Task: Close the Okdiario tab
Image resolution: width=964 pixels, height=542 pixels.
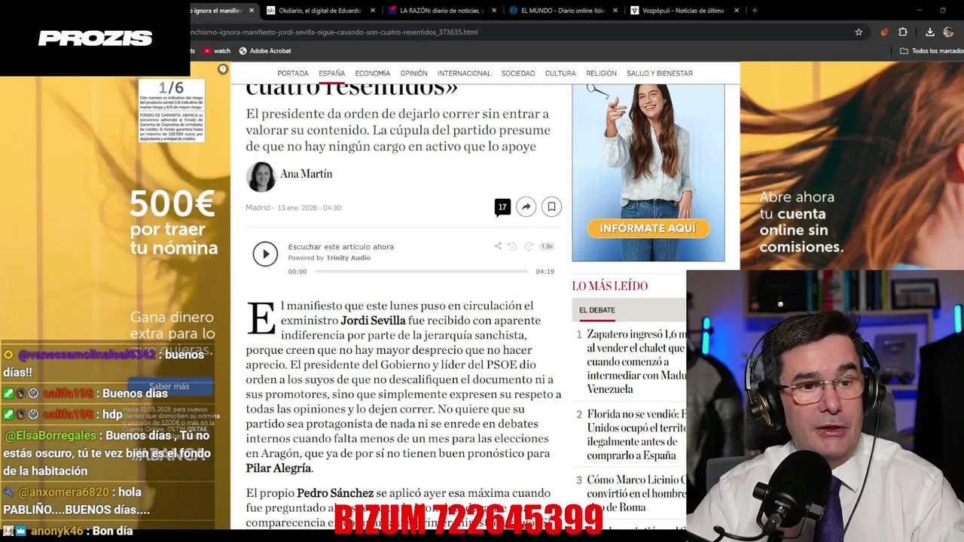Action: (373, 11)
